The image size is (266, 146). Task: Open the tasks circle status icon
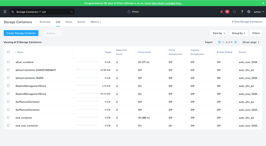click(234, 12)
